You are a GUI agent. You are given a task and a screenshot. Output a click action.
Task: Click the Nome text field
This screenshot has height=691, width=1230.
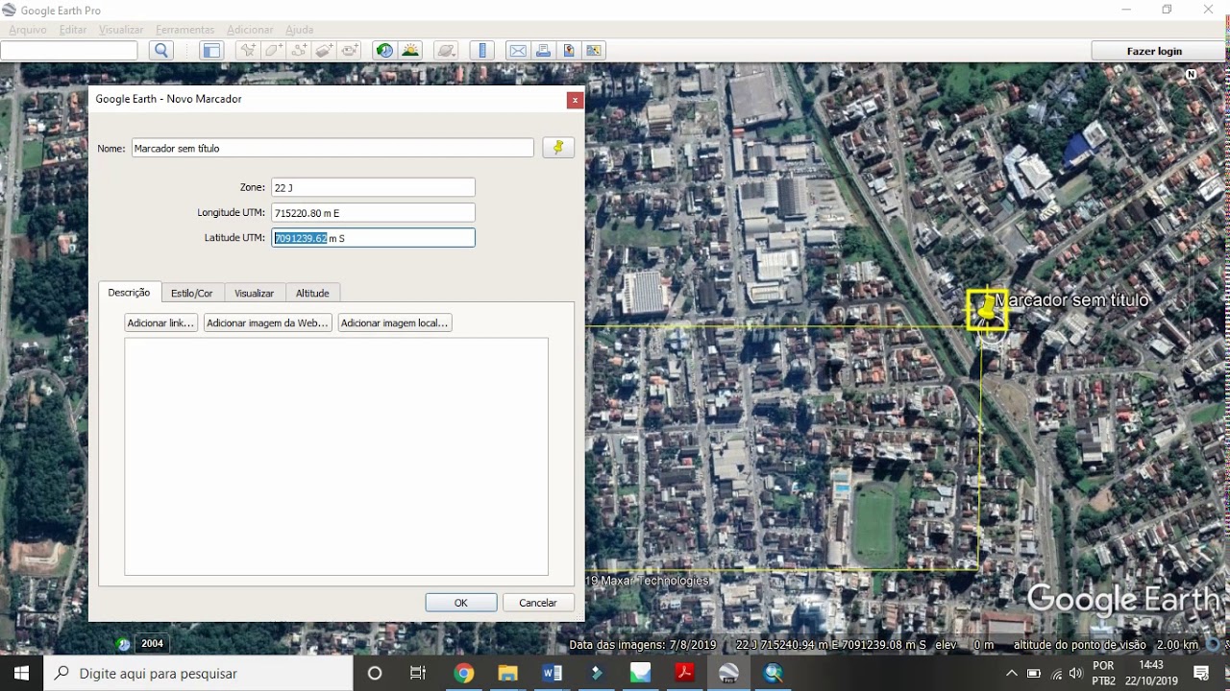click(332, 148)
